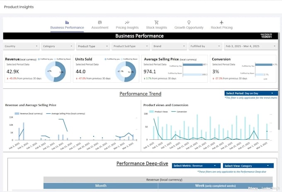Image resolution: width=282 pixels, height=192 pixels.
Task: Click the Fulfilled by You bar in Conversion card
Action: (264, 65)
